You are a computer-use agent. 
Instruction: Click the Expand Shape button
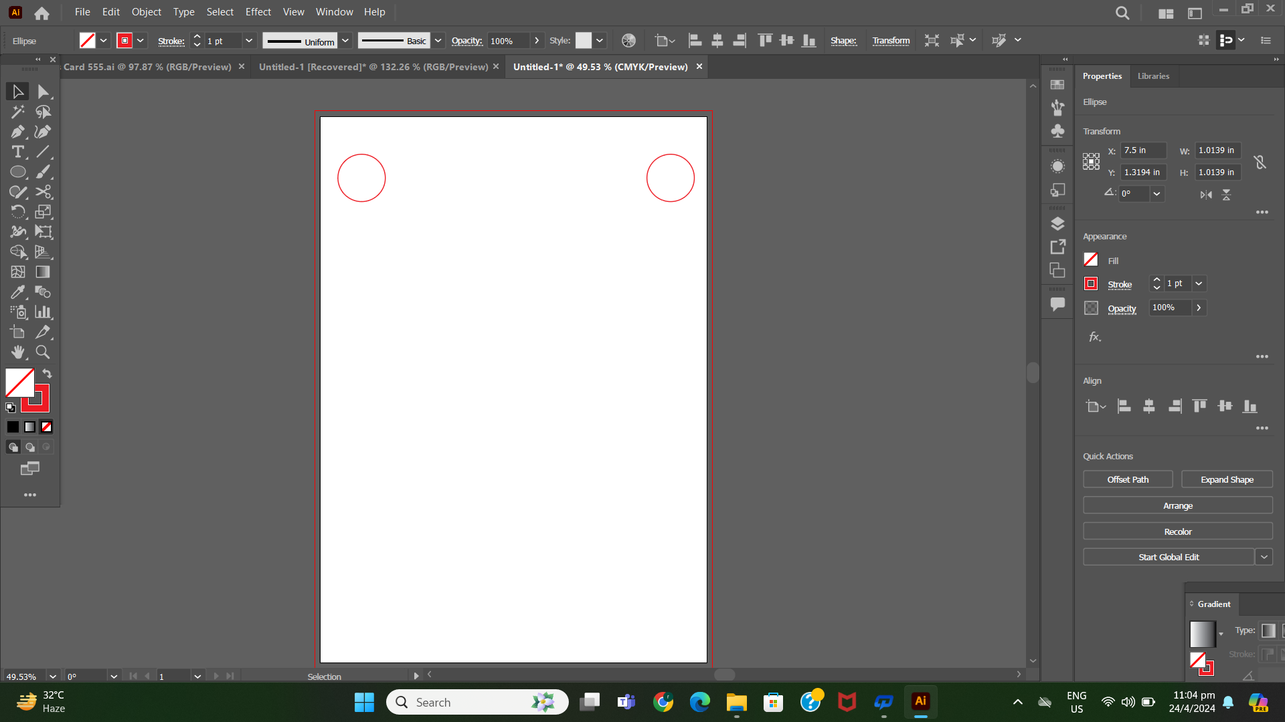coord(1227,479)
